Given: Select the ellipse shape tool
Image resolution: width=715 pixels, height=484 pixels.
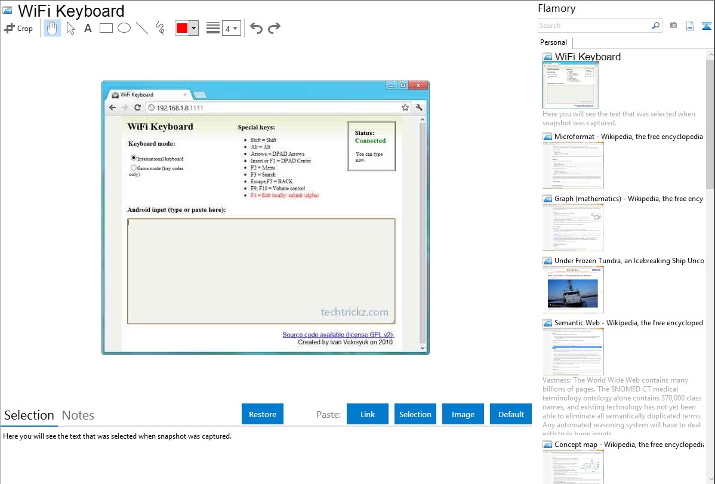Looking at the screenshot, I should 124,28.
